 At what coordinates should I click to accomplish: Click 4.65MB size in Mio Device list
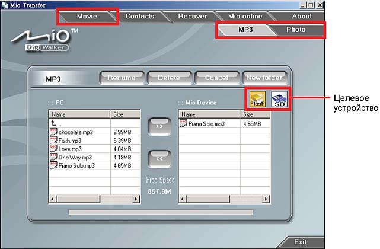click(x=252, y=124)
